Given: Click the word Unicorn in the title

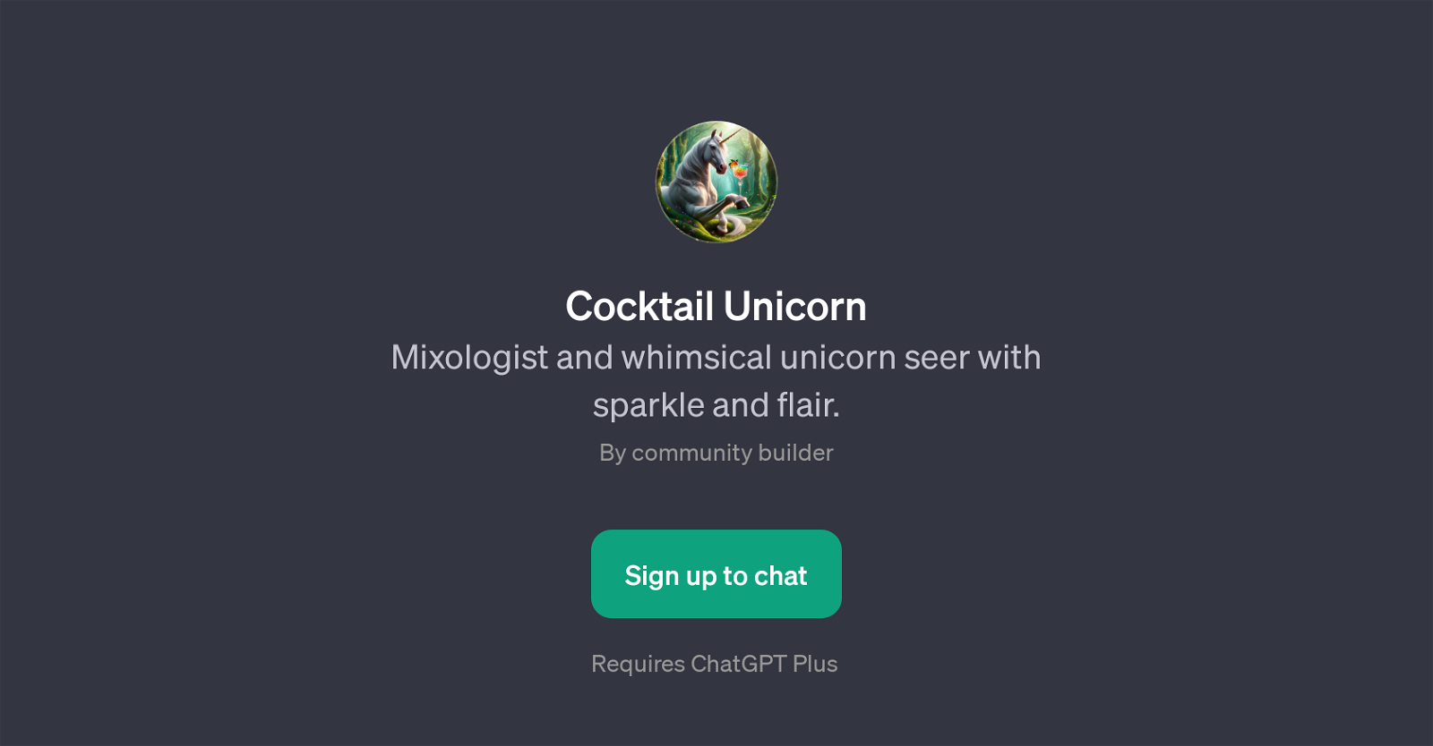Looking at the screenshot, I should [x=795, y=307].
